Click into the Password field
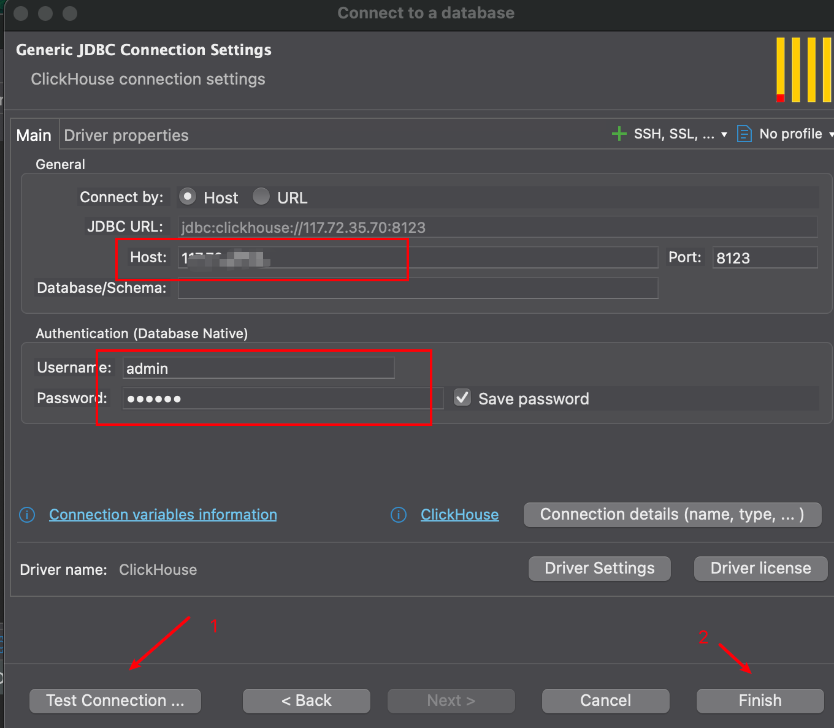The width and height of the screenshot is (834, 728). (283, 398)
